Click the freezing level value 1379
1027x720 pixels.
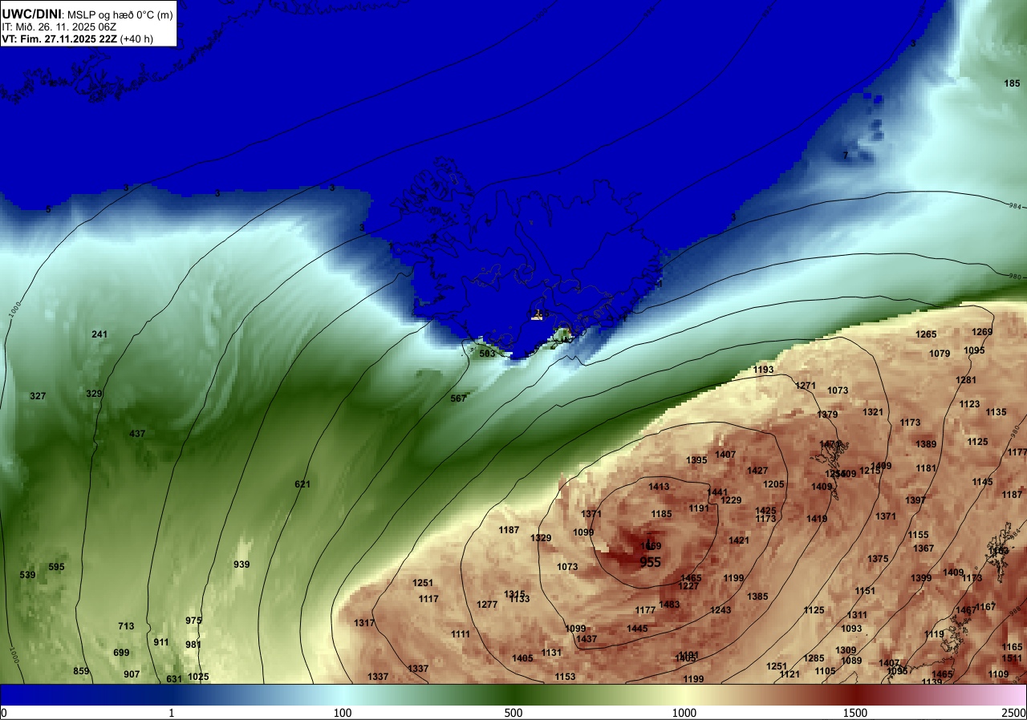[x=827, y=415]
